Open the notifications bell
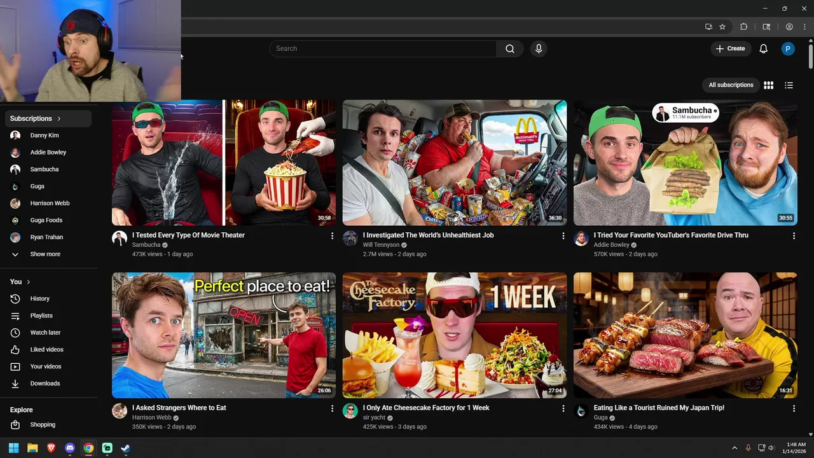 [x=764, y=49]
